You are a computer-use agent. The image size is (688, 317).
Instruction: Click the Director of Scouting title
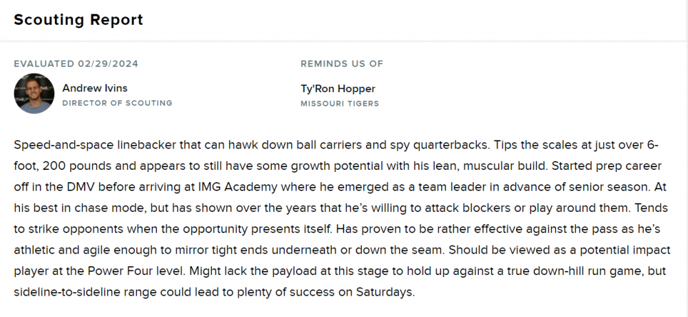point(117,103)
